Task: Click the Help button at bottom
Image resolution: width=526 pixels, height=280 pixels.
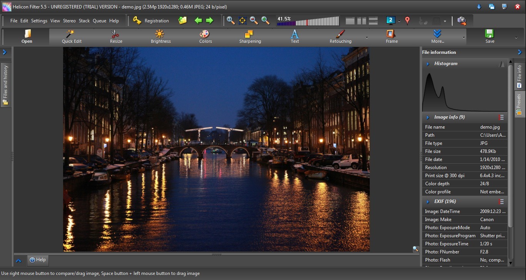Action: pos(37,260)
